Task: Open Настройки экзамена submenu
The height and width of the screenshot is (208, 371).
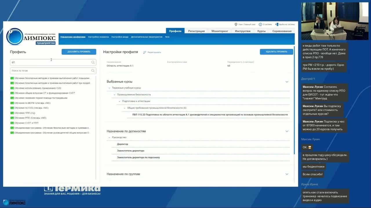Action: pyautogui.click(x=98, y=37)
